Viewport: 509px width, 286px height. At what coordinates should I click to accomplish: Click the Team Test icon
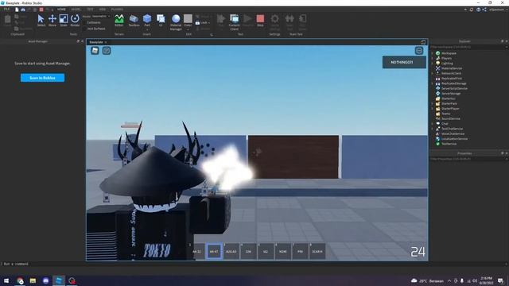click(x=289, y=19)
